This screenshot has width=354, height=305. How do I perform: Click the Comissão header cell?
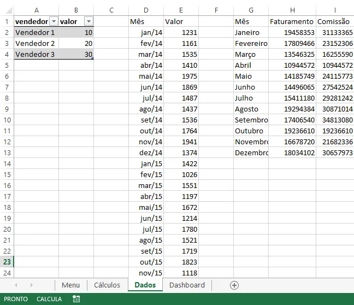coord(335,21)
